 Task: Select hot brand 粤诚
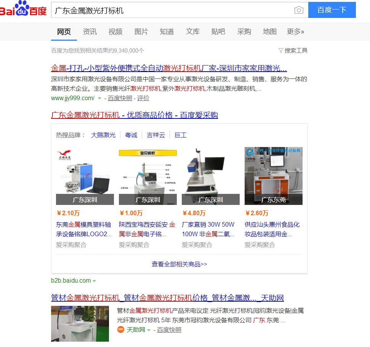tap(131, 135)
